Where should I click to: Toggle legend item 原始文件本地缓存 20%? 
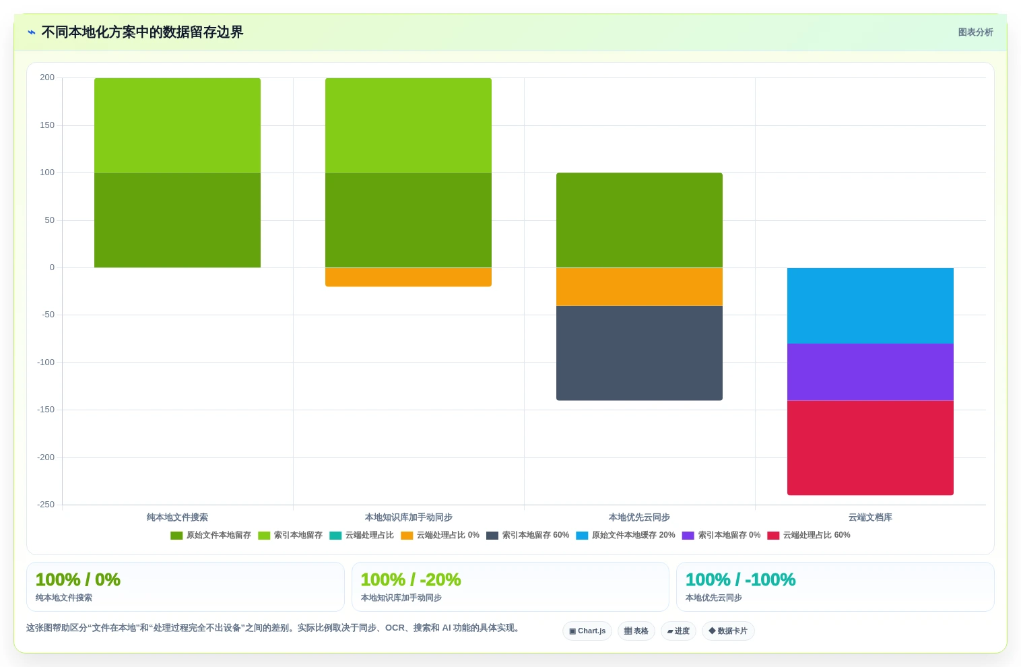click(x=626, y=536)
